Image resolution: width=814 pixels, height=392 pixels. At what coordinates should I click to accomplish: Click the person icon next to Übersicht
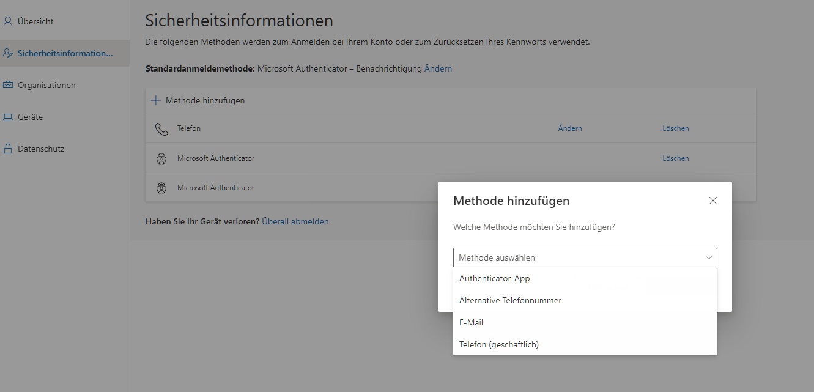point(8,21)
